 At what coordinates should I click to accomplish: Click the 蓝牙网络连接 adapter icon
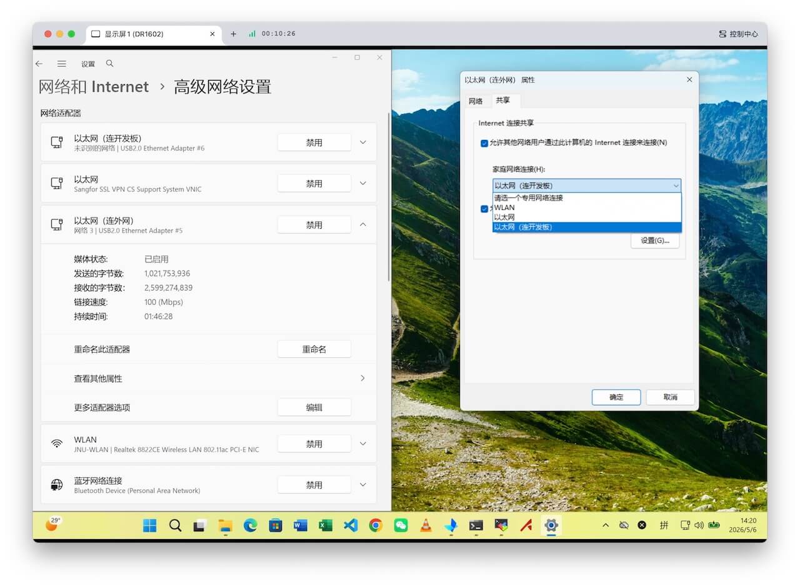pos(57,485)
